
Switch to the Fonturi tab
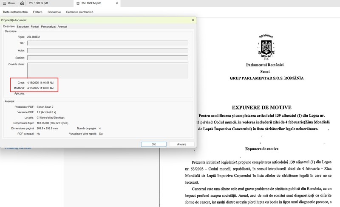[x=35, y=27]
